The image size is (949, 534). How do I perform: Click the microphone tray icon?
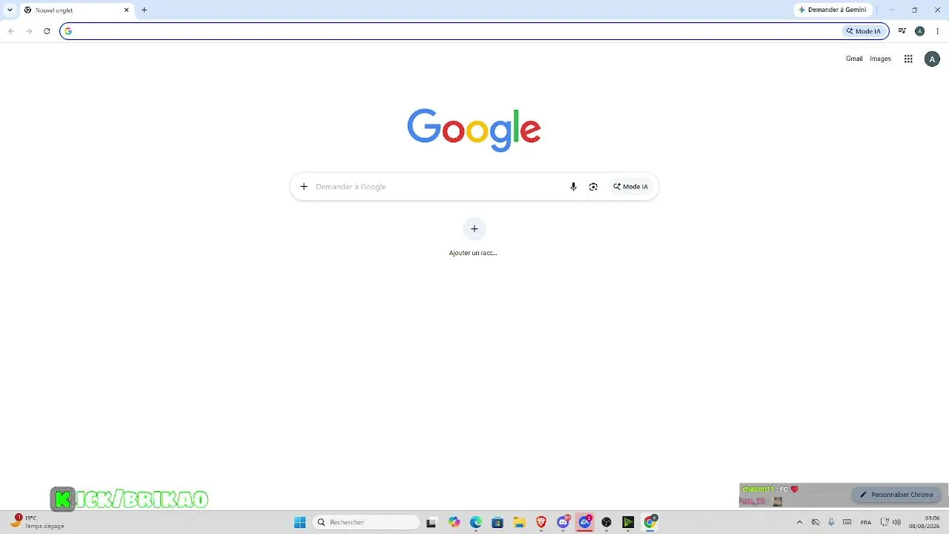[x=831, y=523]
